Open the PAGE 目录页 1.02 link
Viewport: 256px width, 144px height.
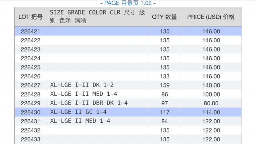pos(128,3)
